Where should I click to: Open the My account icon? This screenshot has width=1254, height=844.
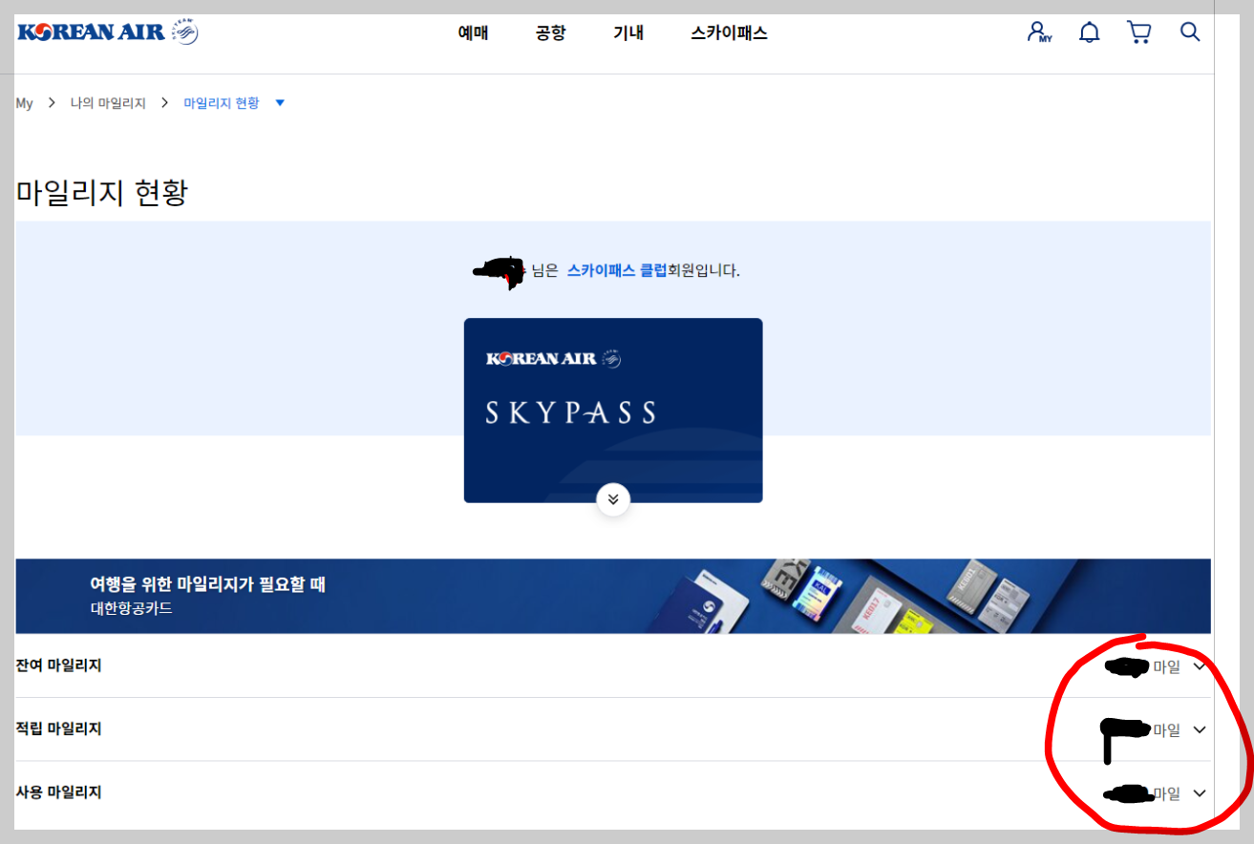pyautogui.click(x=1038, y=32)
